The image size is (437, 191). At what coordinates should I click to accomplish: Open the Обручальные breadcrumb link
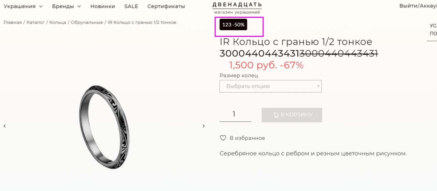[87, 22]
